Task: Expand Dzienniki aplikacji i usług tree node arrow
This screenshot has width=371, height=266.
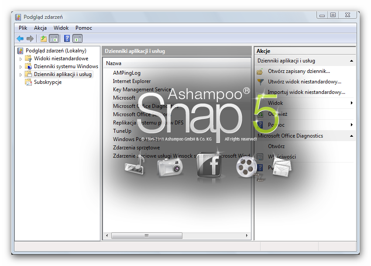Action: coord(21,75)
